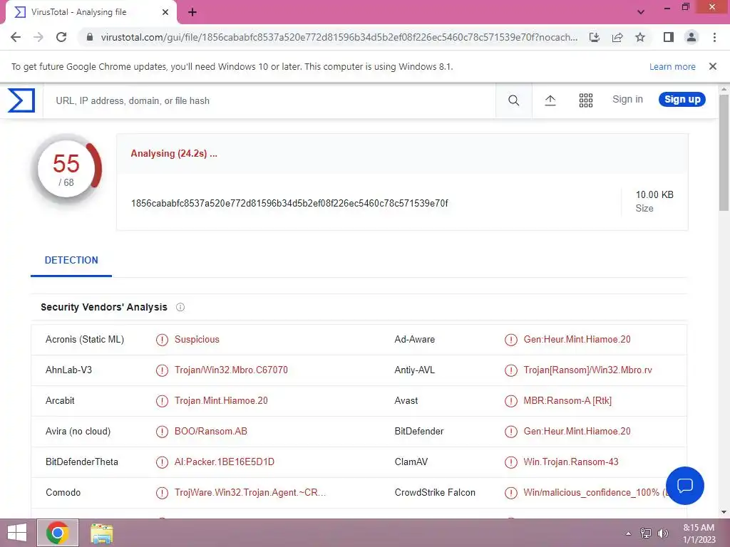Viewport: 730px width, 547px height.
Task: Reload the page
Action: pyautogui.click(x=61, y=37)
